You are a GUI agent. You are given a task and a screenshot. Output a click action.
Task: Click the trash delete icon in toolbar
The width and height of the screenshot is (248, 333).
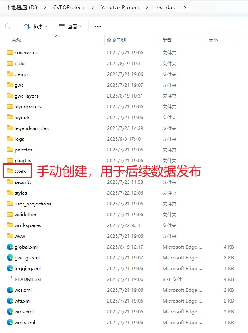coord(8,26)
